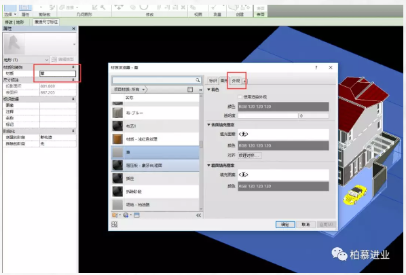This screenshot has height=275, width=406.
Task: Enable the 使用渲染外观 checkbox
Action: coord(240,97)
